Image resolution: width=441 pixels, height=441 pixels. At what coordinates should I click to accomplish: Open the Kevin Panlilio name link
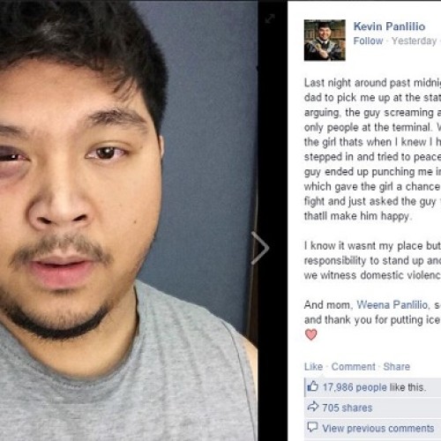(x=389, y=26)
